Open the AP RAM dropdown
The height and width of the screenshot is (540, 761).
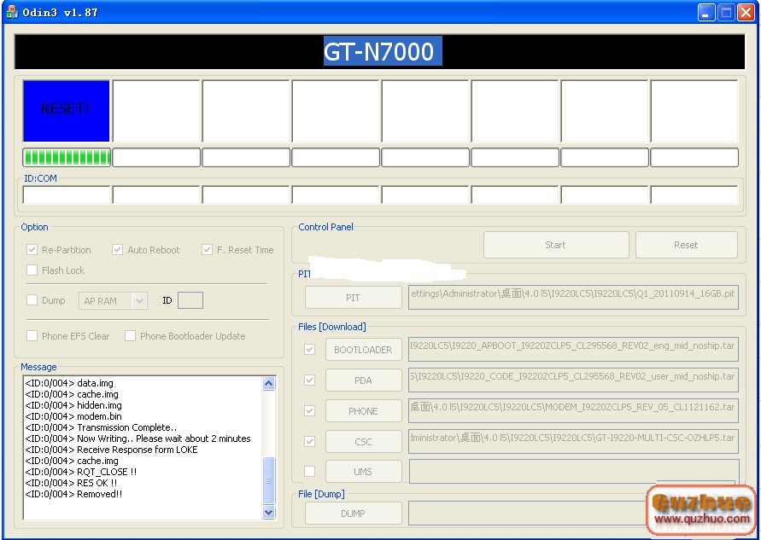coord(139,300)
